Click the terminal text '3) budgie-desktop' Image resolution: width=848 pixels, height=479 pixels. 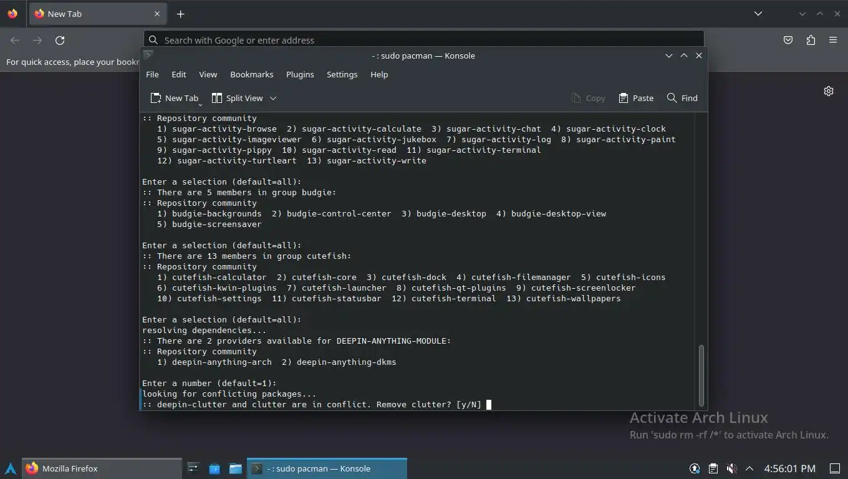tap(444, 213)
